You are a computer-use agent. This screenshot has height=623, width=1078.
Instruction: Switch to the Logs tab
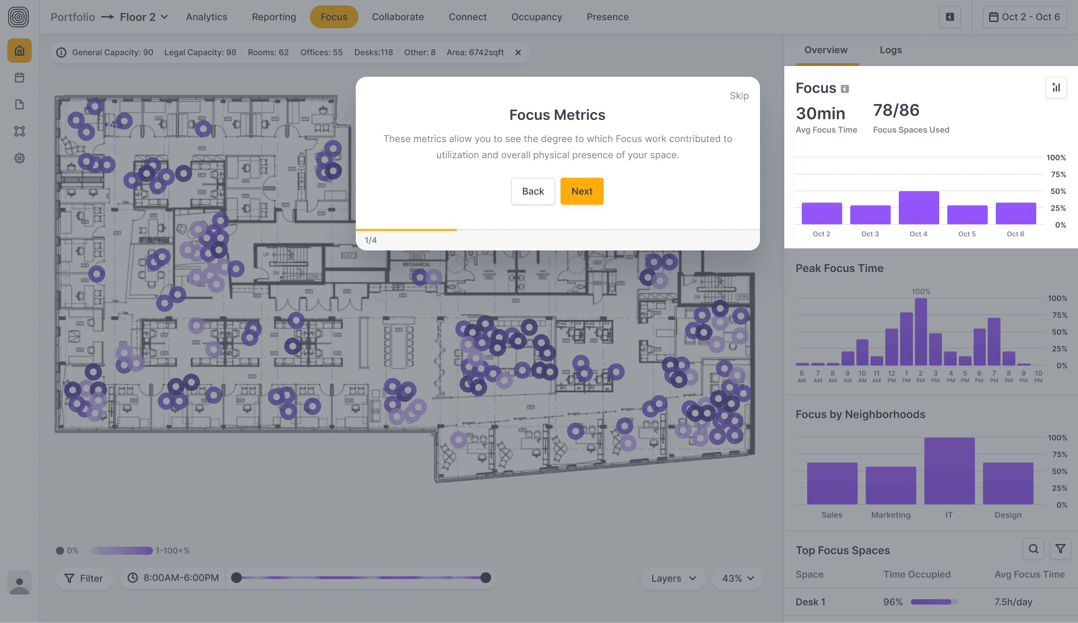pyautogui.click(x=890, y=50)
